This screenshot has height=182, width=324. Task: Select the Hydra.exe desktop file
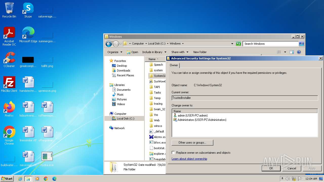coord(47,158)
